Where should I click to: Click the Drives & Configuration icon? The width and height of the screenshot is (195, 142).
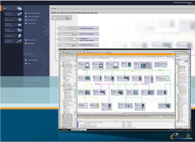click(19, 30)
